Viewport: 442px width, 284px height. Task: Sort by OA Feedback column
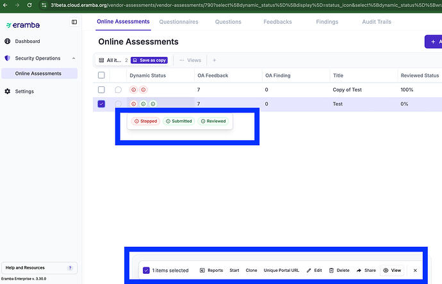(x=213, y=75)
